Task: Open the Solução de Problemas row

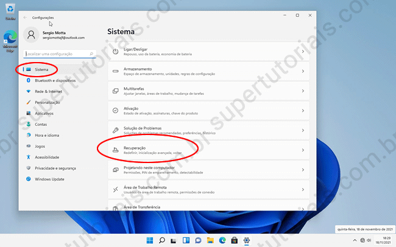Action: 207,130
